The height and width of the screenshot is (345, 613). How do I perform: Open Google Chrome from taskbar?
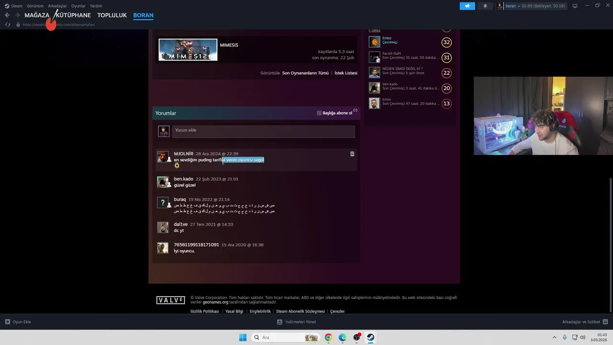click(328, 337)
